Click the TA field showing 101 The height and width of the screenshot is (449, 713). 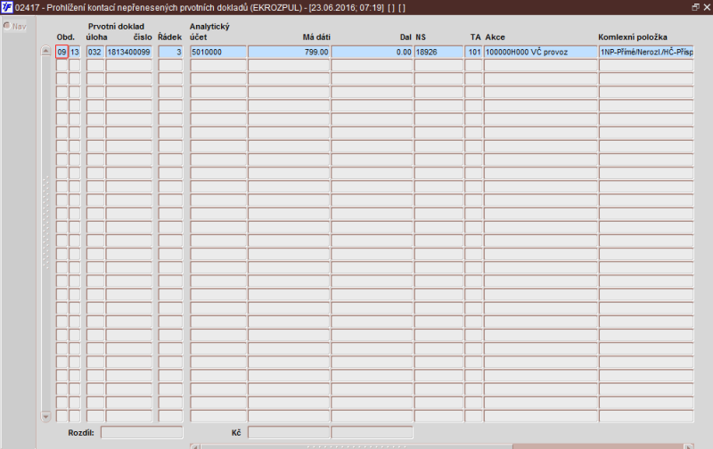coord(473,52)
